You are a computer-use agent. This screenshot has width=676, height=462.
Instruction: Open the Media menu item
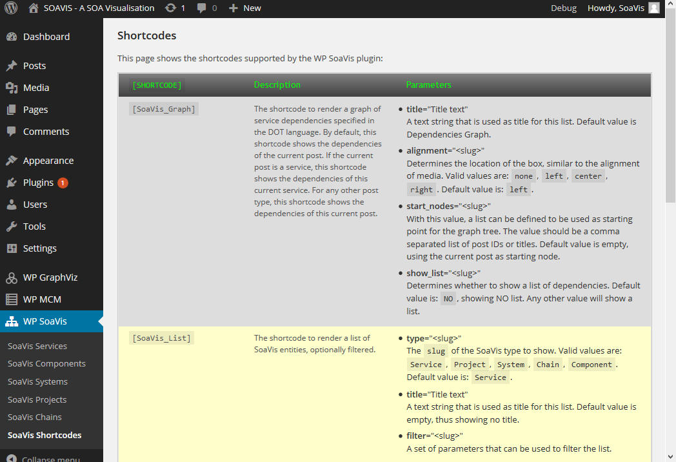(x=36, y=88)
